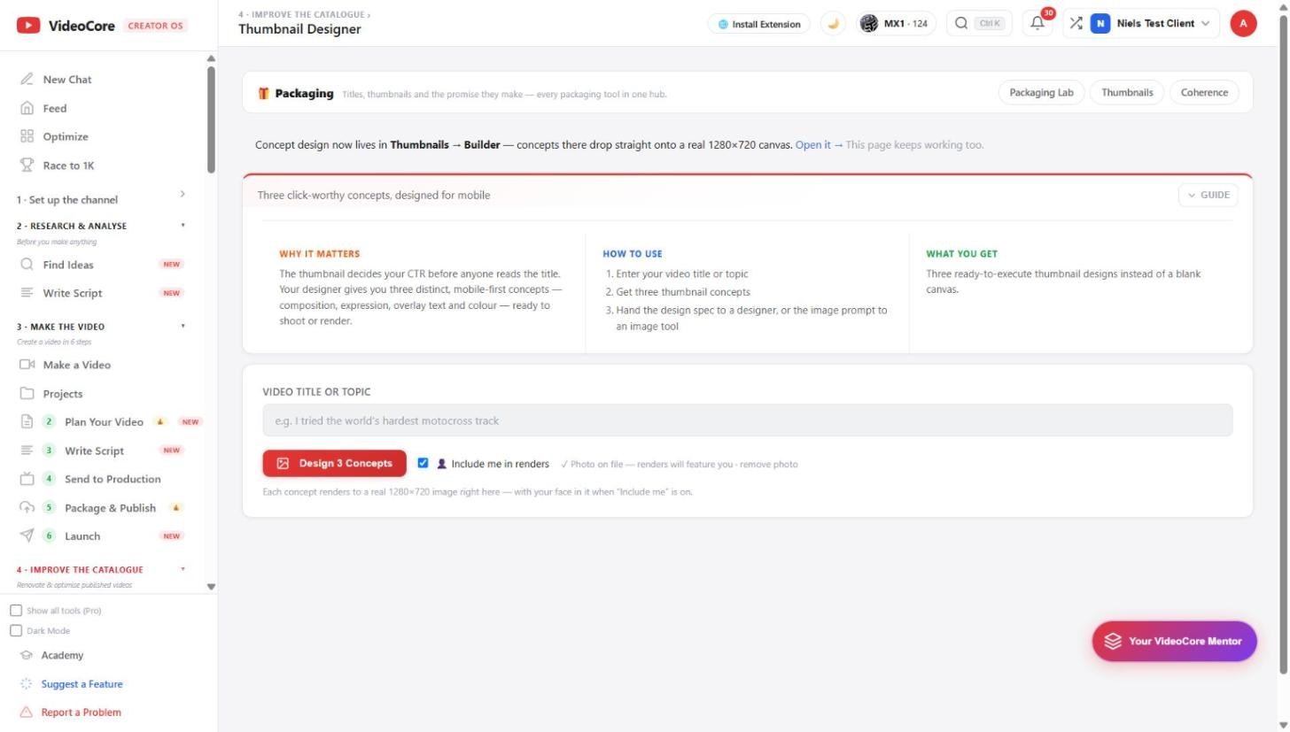The height and width of the screenshot is (732, 1290).
Task: Toggle dark mode with moon icon
Action: click(833, 24)
